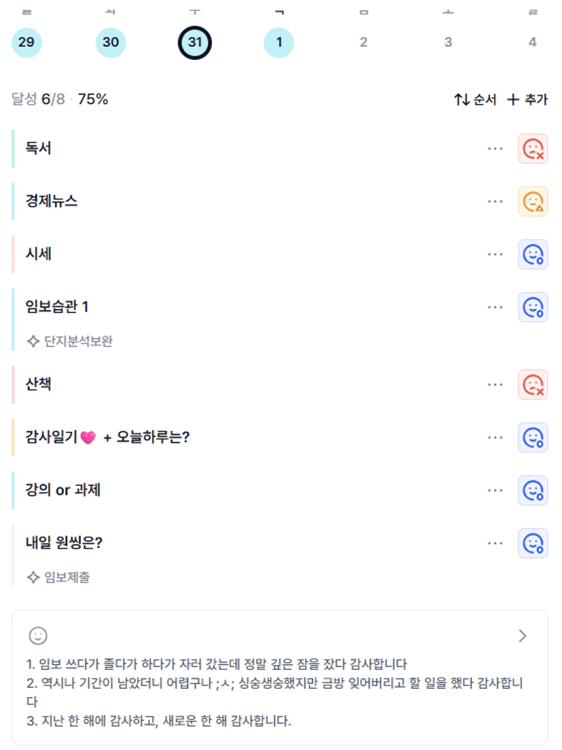Open the three-dot menu for 감사일기

coord(495,437)
